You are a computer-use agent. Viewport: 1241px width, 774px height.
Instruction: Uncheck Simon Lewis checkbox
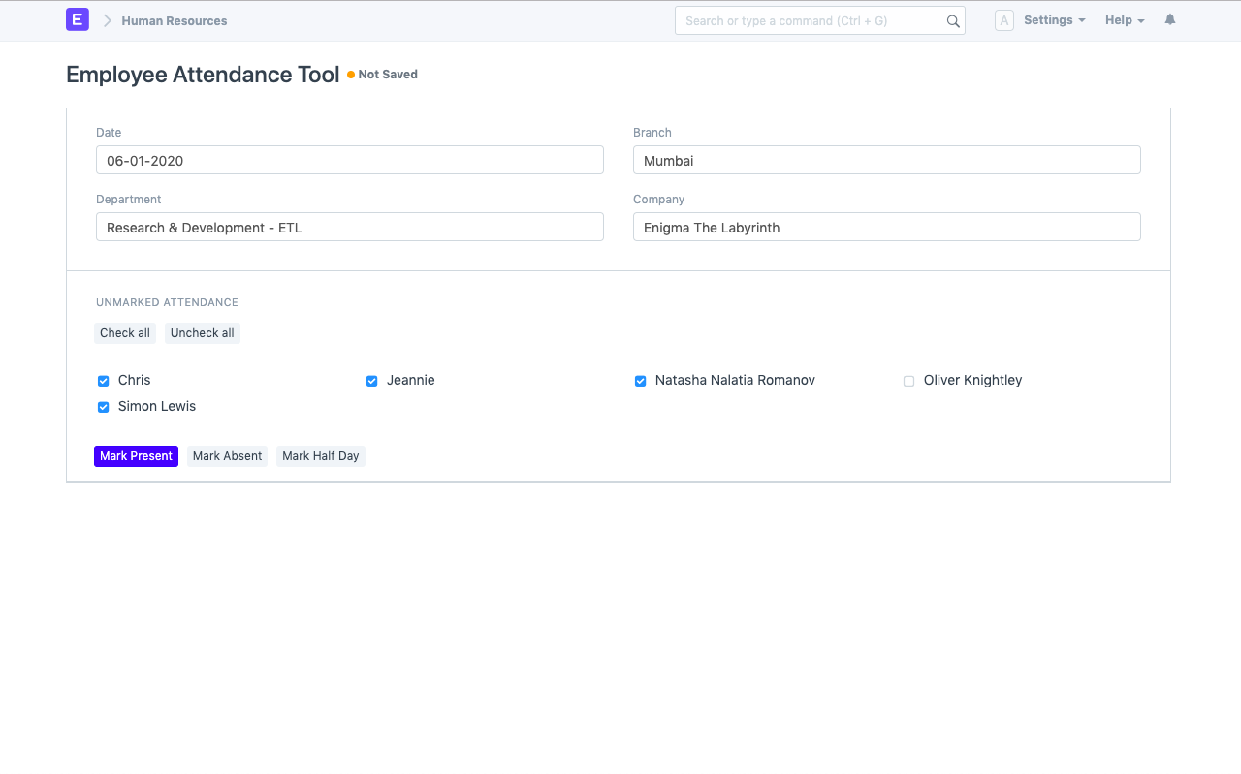[103, 407]
